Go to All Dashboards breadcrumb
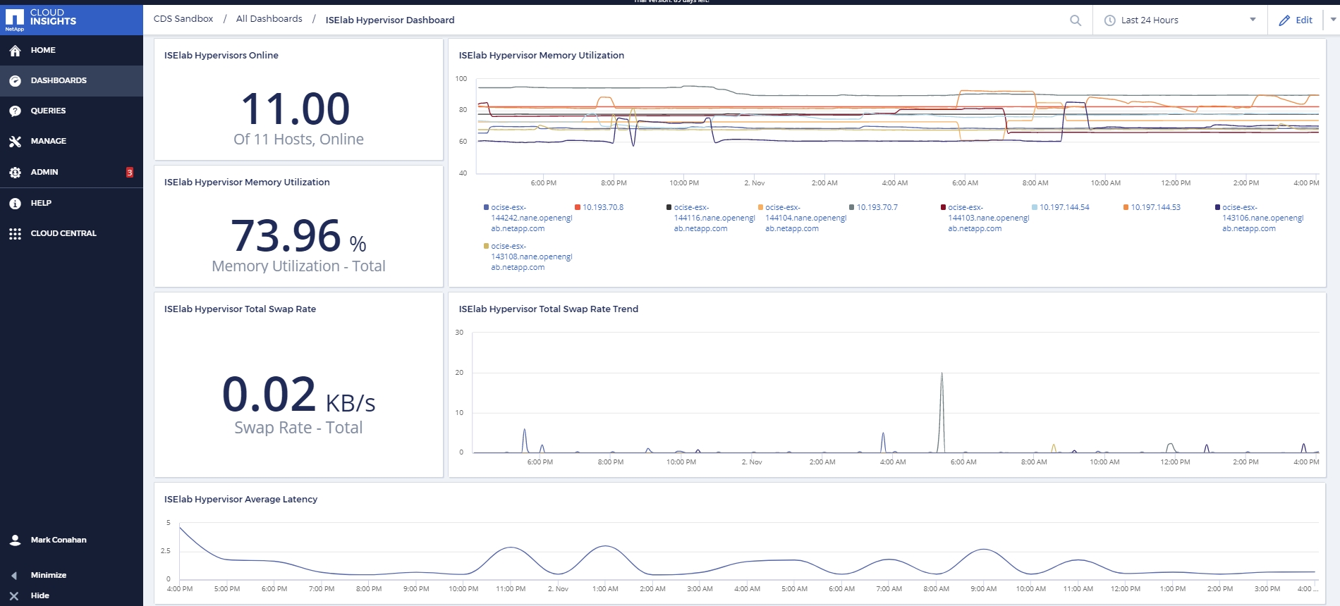Image resolution: width=1340 pixels, height=606 pixels. [269, 19]
